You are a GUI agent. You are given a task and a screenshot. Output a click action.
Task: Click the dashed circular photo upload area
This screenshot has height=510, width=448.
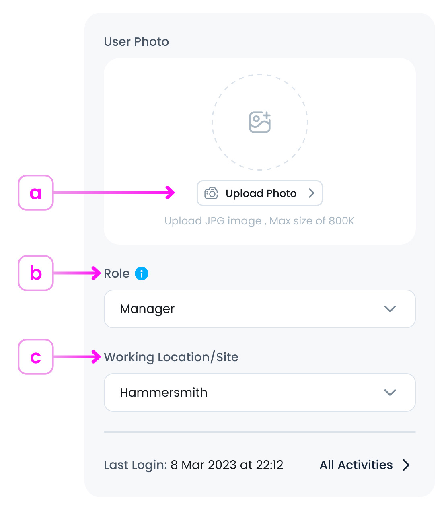tap(259, 122)
